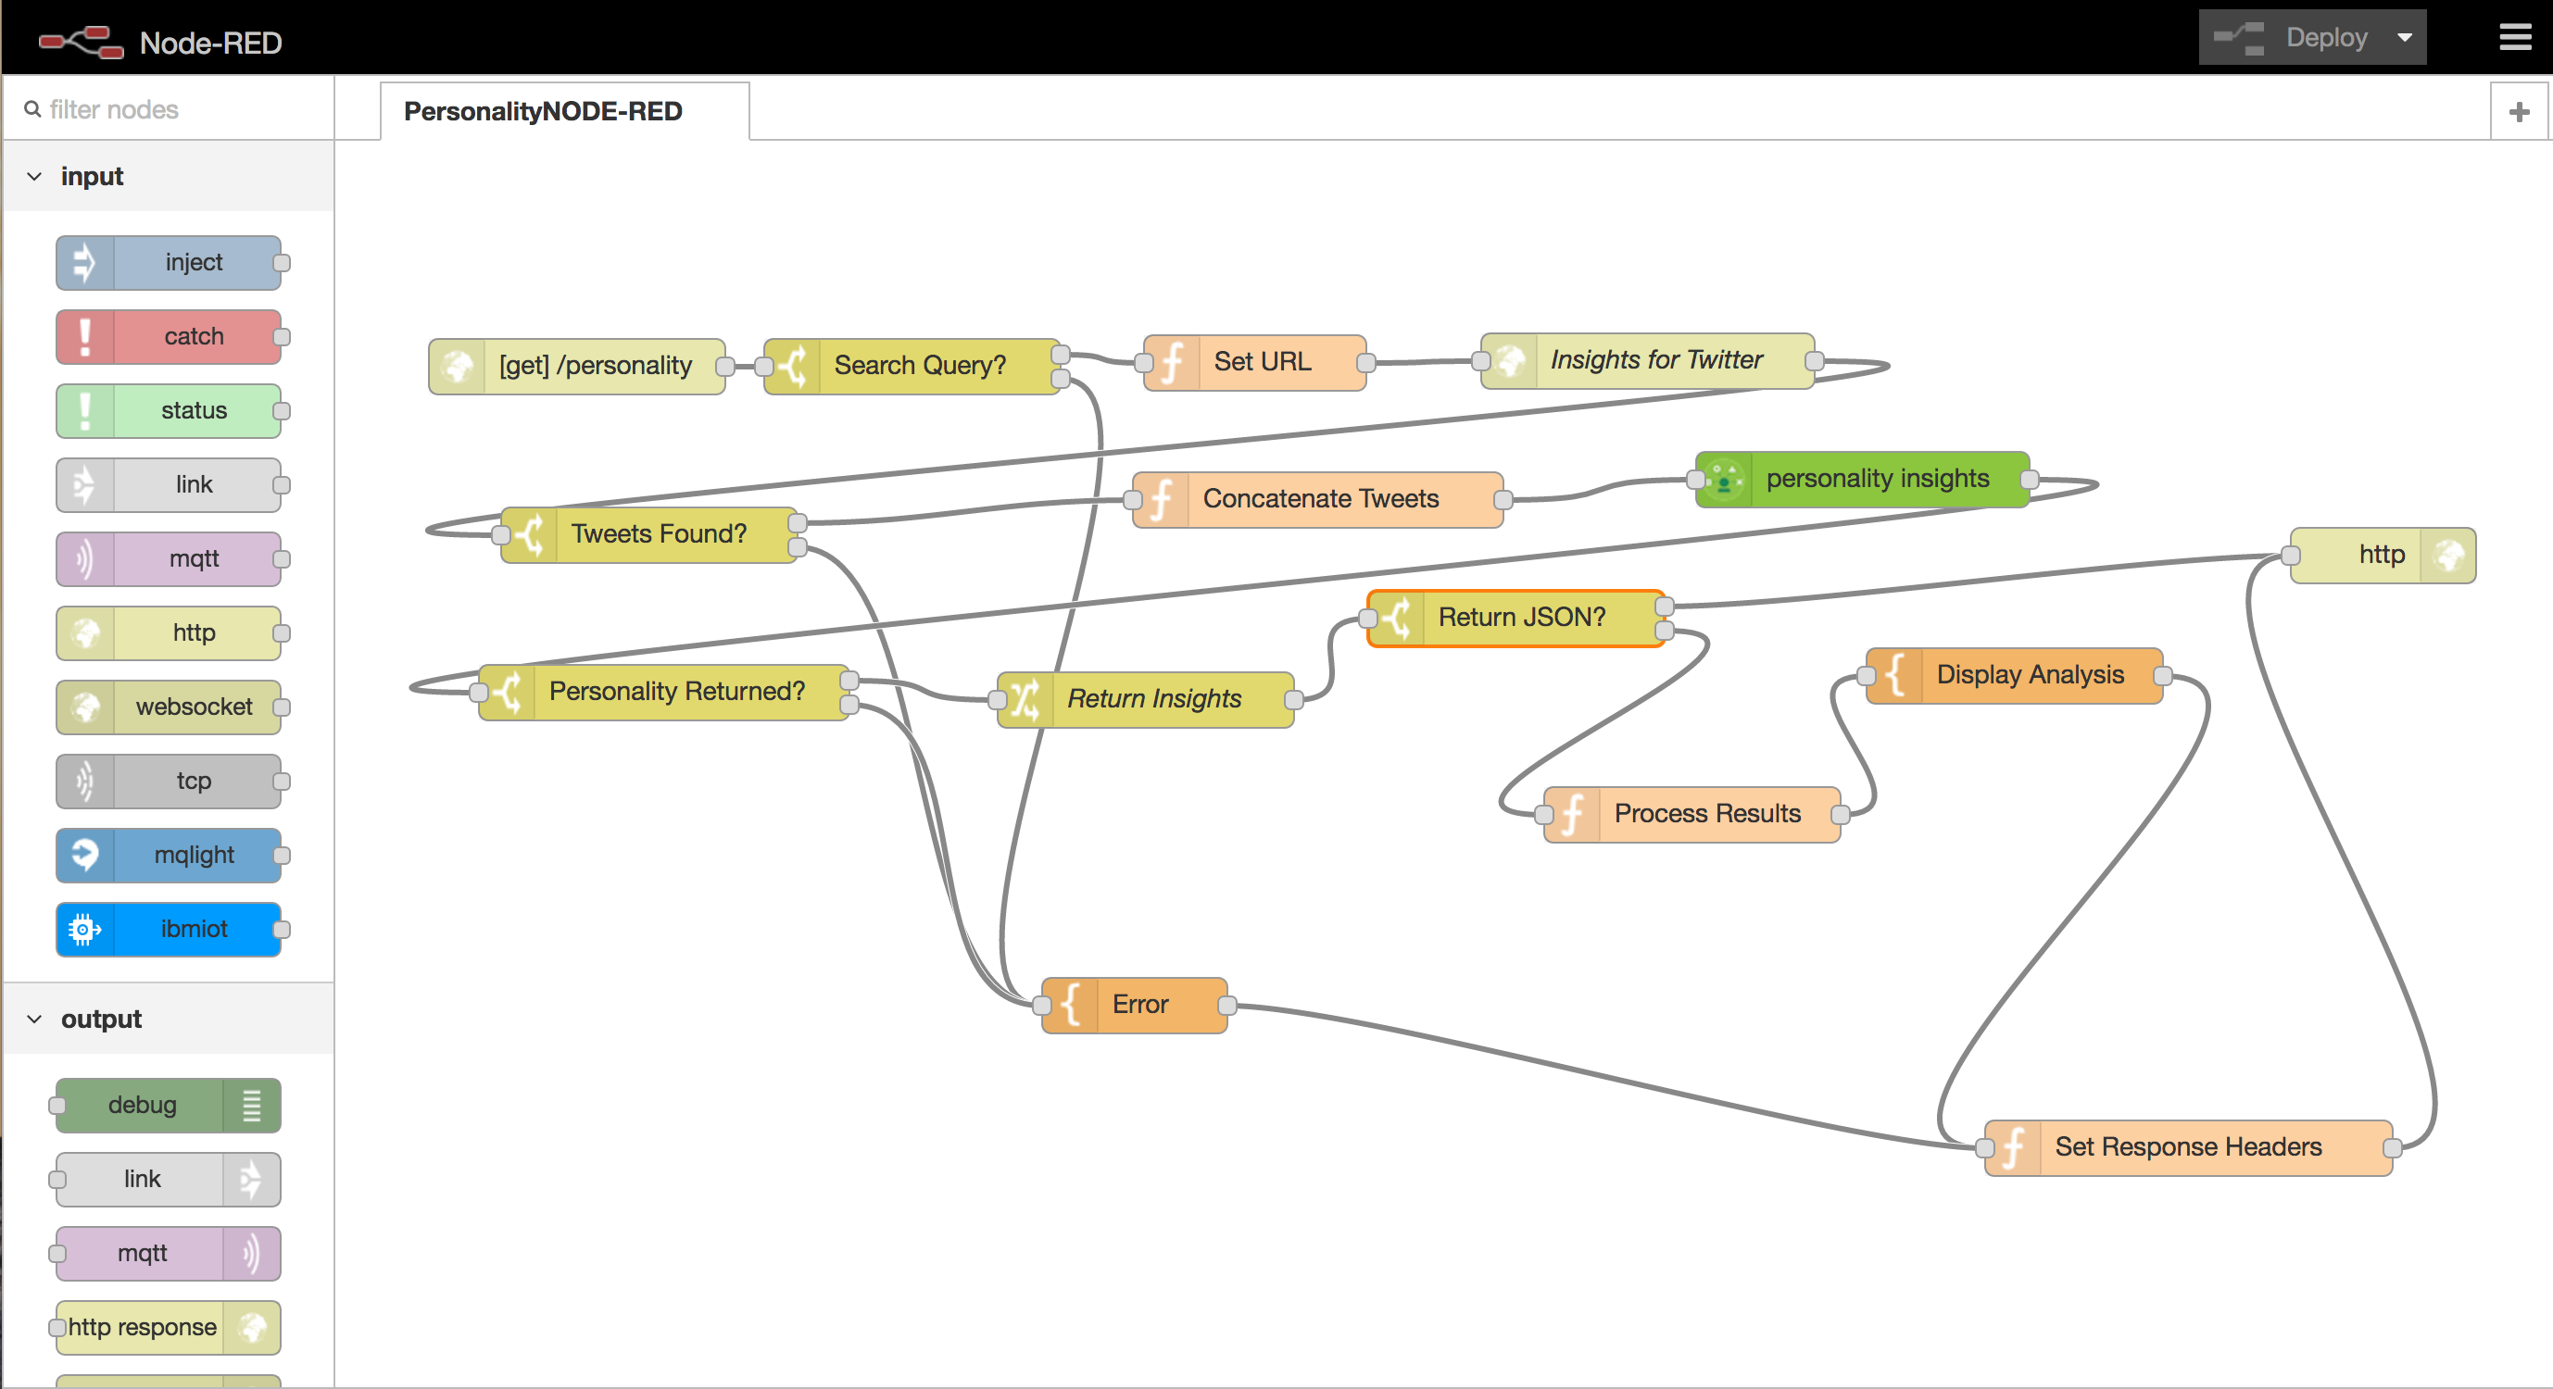Click the catch node exclamation icon

click(x=85, y=337)
